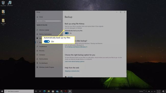166x93 pixels.
Task: Click the Backup page heading
Action: point(68,17)
